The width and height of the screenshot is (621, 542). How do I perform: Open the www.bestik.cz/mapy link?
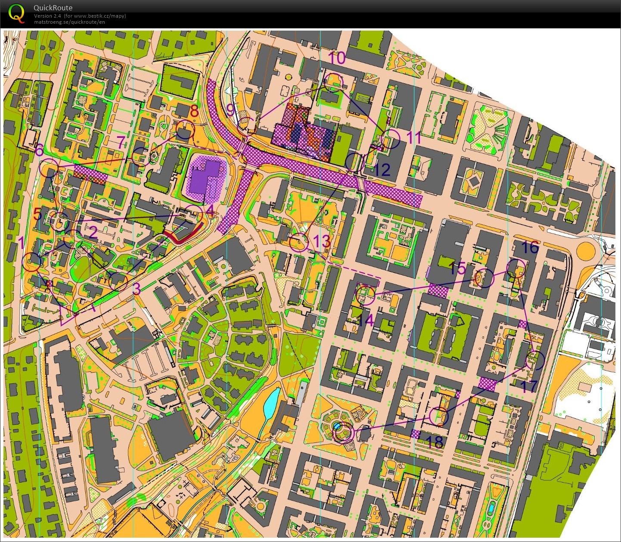point(96,15)
